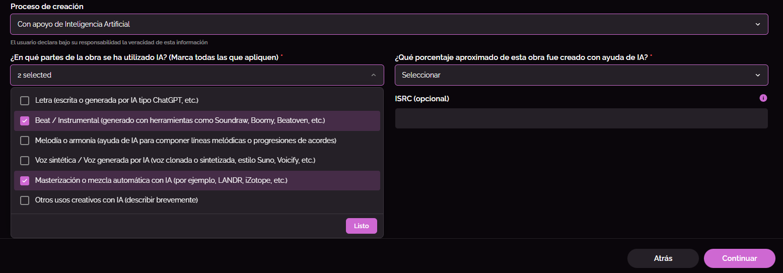
Task: Check the Letra (escrita por IA) checkbox
Action: point(25,101)
